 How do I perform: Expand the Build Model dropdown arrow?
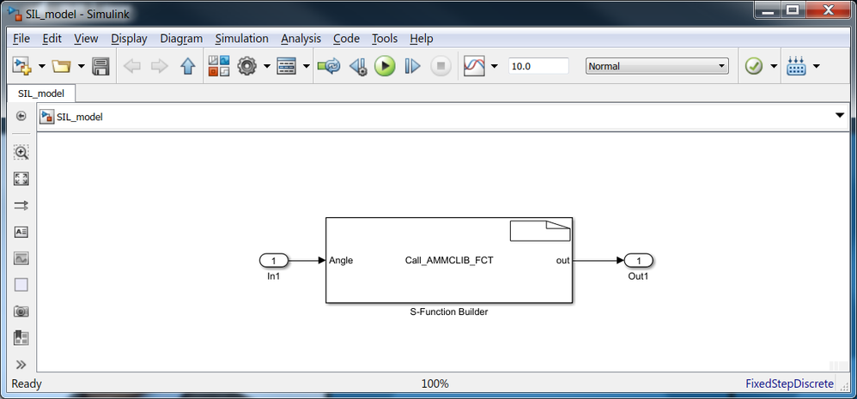coord(816,67)
